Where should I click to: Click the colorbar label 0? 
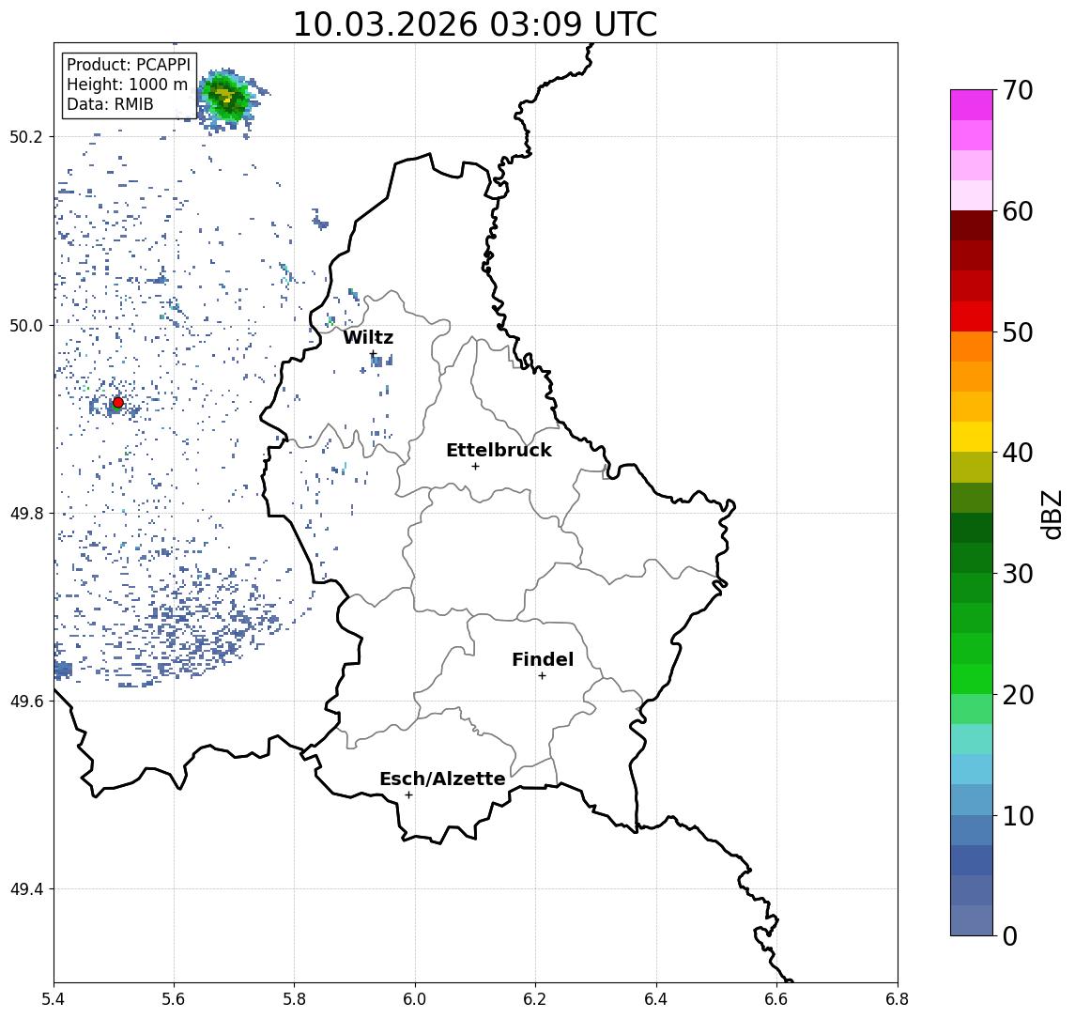[x=1010, y=935]
